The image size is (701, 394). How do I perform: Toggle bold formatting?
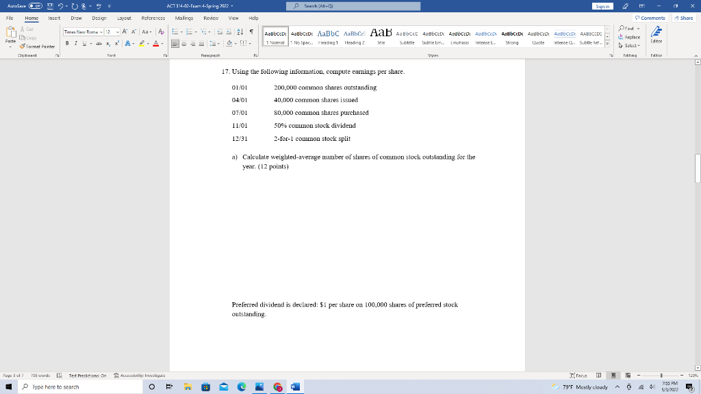(x=67, y=43)
